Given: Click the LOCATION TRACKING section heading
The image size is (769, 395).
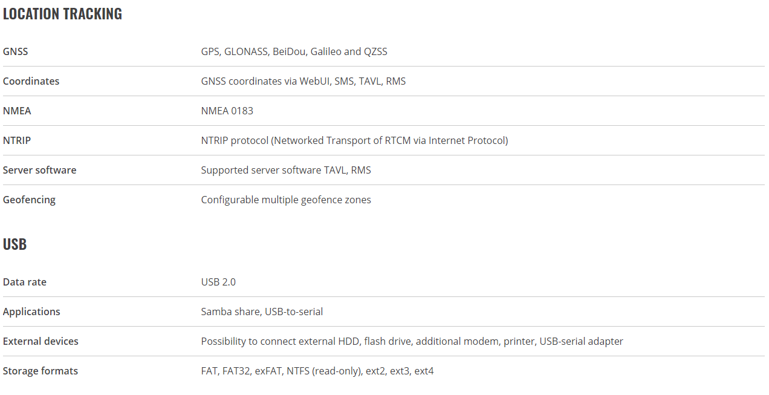Looking at the screenshot, I should point(62,14).
